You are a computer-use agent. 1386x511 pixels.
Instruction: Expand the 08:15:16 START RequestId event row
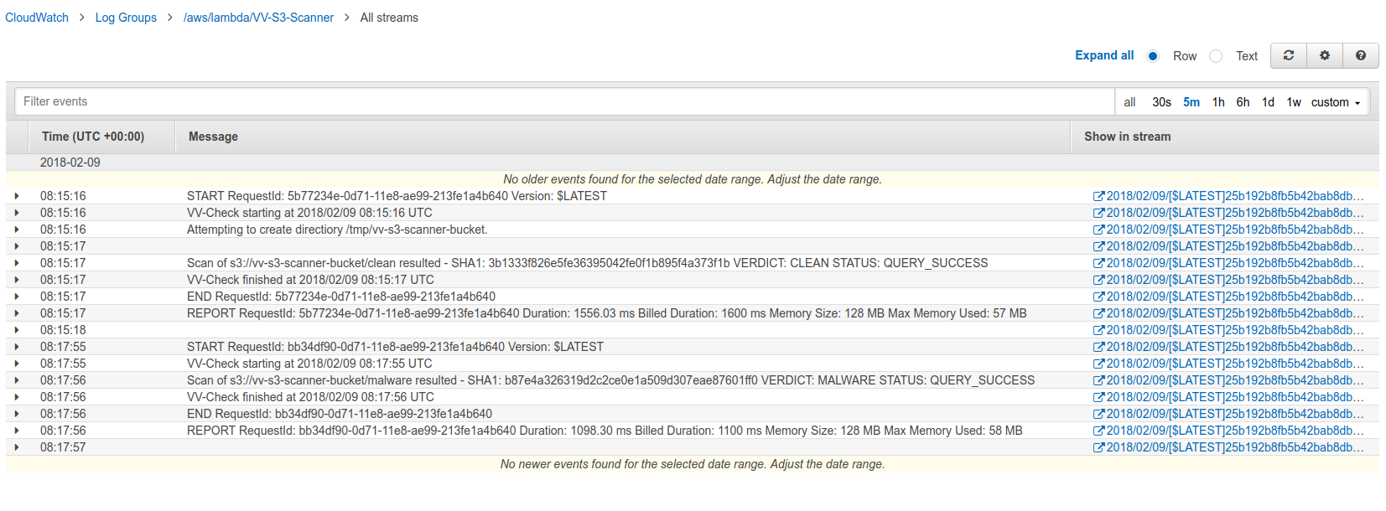[x=16, y=196]
